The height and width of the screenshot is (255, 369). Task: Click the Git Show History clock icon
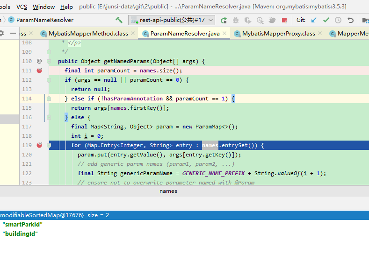338,20
